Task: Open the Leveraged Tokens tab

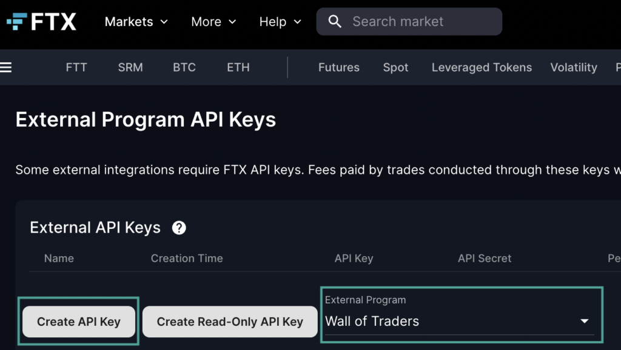Action: (482, 67)
